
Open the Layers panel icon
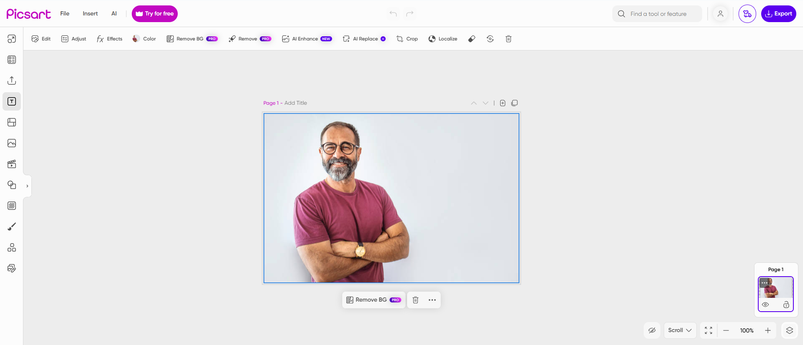790,330
